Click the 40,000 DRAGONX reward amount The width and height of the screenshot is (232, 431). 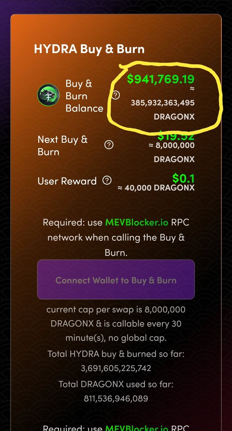click(x=156, y=188)
